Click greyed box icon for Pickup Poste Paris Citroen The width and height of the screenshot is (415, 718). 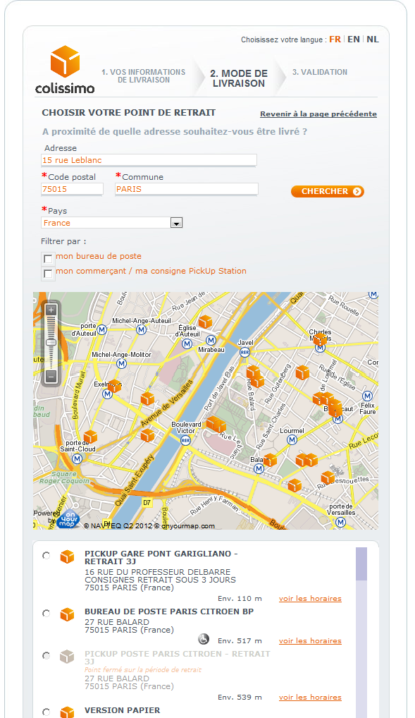tap(67, 657)
